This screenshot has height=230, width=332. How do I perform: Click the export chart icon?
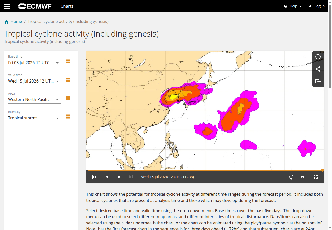pyautogui.click(x=318, y=81)
